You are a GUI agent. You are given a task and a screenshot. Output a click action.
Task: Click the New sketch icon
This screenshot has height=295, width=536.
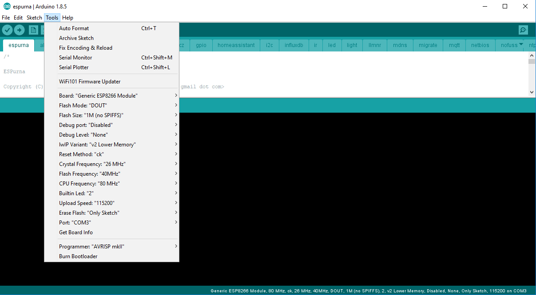(33, 30)
